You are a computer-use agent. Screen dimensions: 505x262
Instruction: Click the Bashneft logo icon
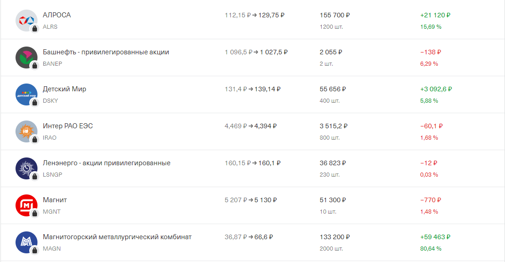[x=27, y=58]
